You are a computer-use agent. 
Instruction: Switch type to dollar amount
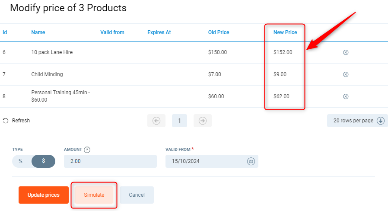[x=44, y=161]
